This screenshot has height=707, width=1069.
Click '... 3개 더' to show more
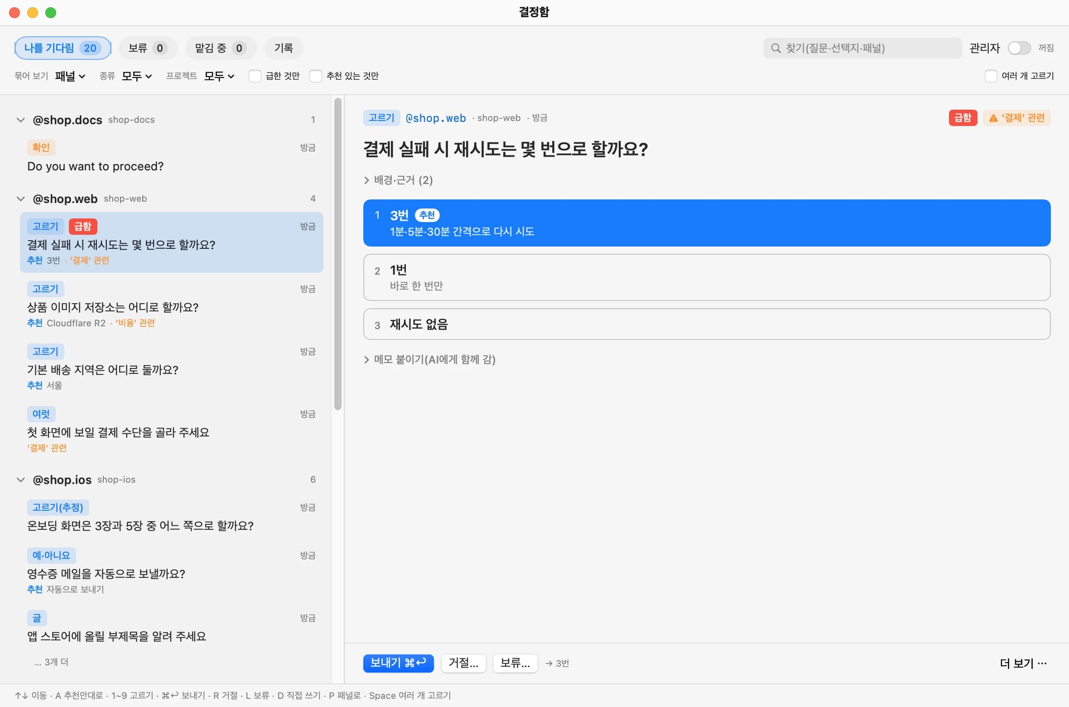point(52,662)
